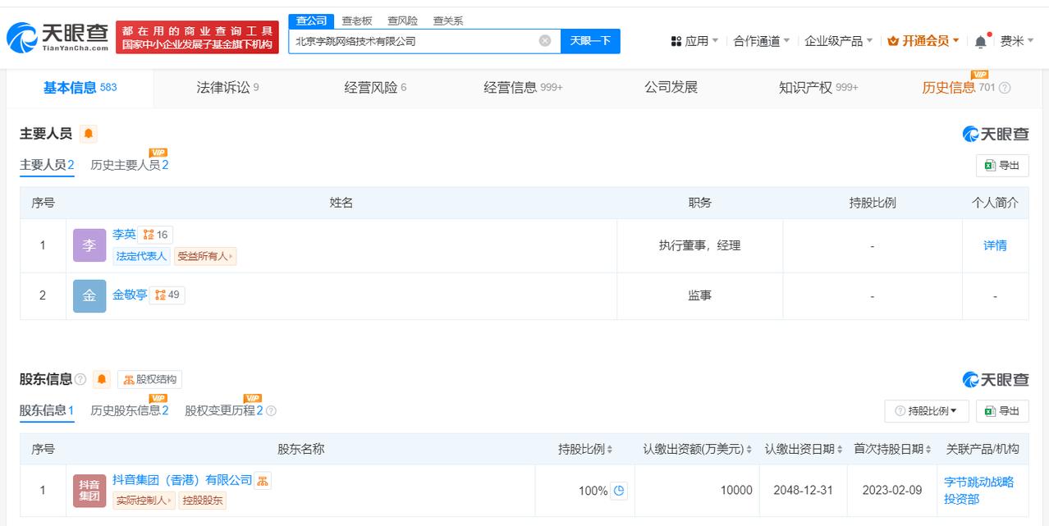Click the help icon beside 股权变更历程
This screenshot has height=526, width=1049.
point(272,411)
